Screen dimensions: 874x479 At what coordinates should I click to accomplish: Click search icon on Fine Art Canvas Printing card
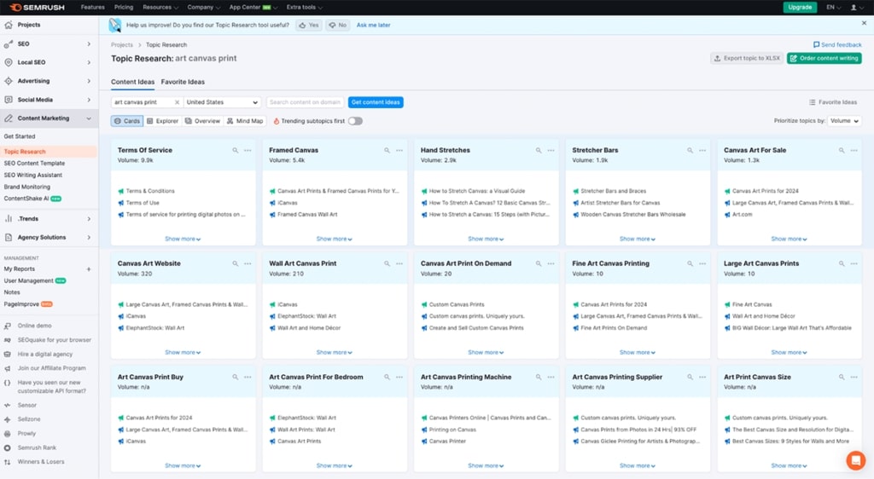(x=690, y=263)
